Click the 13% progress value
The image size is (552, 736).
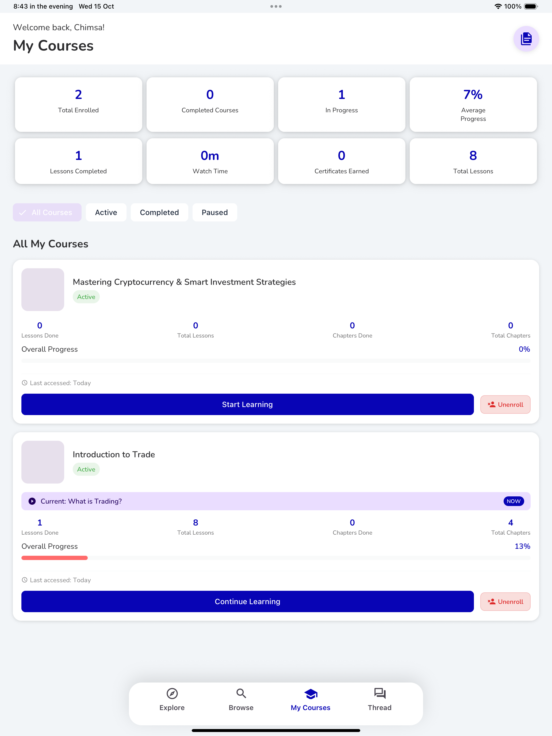point(522,546)
